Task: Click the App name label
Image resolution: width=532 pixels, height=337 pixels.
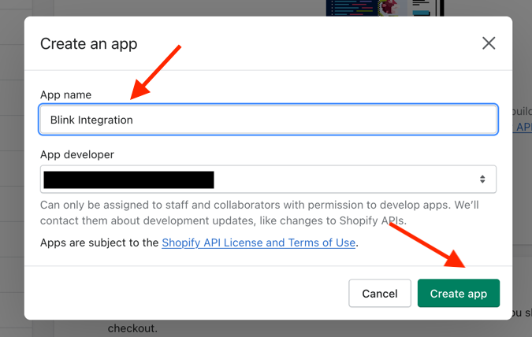Action: (x=66, y=94)
